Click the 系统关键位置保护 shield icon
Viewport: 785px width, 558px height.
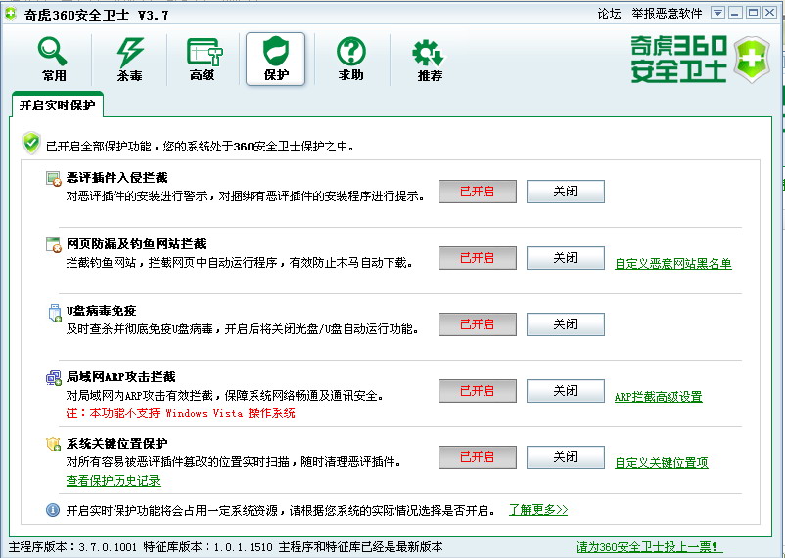[54, 444]
